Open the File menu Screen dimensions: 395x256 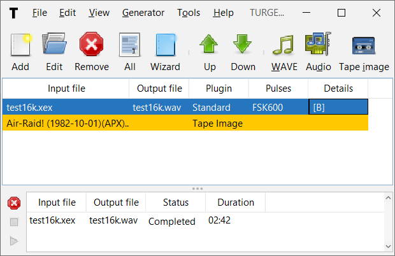coord(39,13)
